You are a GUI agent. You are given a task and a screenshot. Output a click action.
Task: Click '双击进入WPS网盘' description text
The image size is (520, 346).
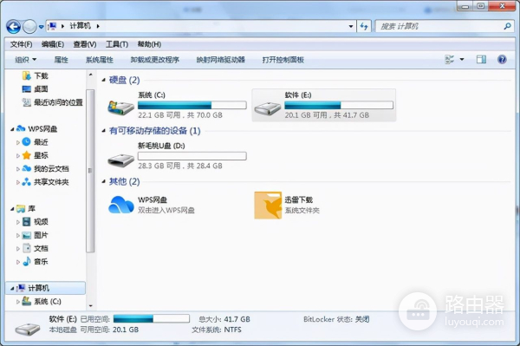click(x=166, y=211)
